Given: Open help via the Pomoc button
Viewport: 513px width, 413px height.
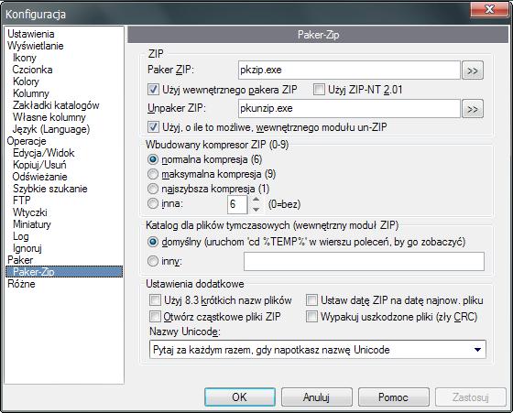Looking at the screenshot, I should (394, 397).
